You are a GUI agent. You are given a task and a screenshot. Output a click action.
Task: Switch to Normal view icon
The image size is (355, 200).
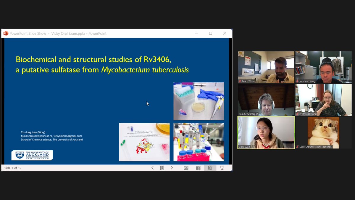(186, 168)
